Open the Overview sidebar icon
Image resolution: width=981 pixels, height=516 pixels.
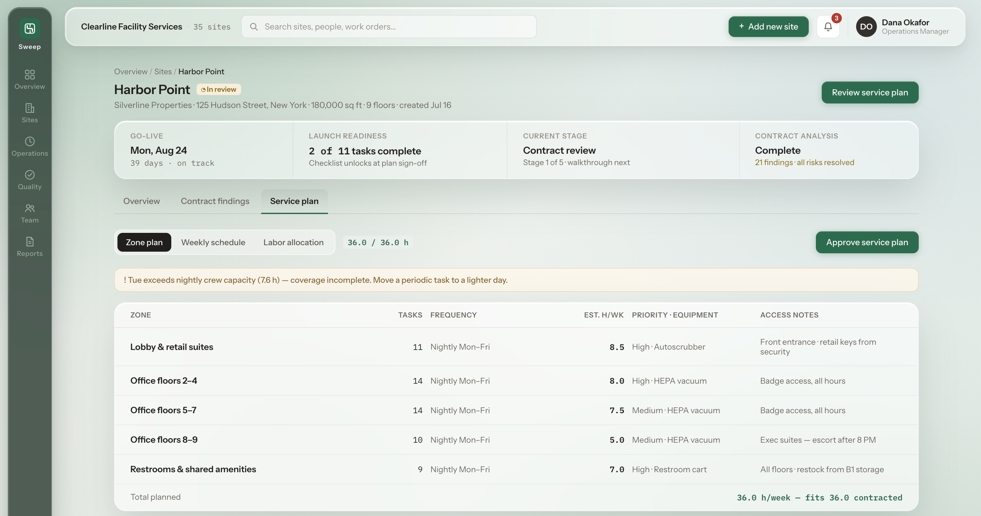tap(30, 74)
